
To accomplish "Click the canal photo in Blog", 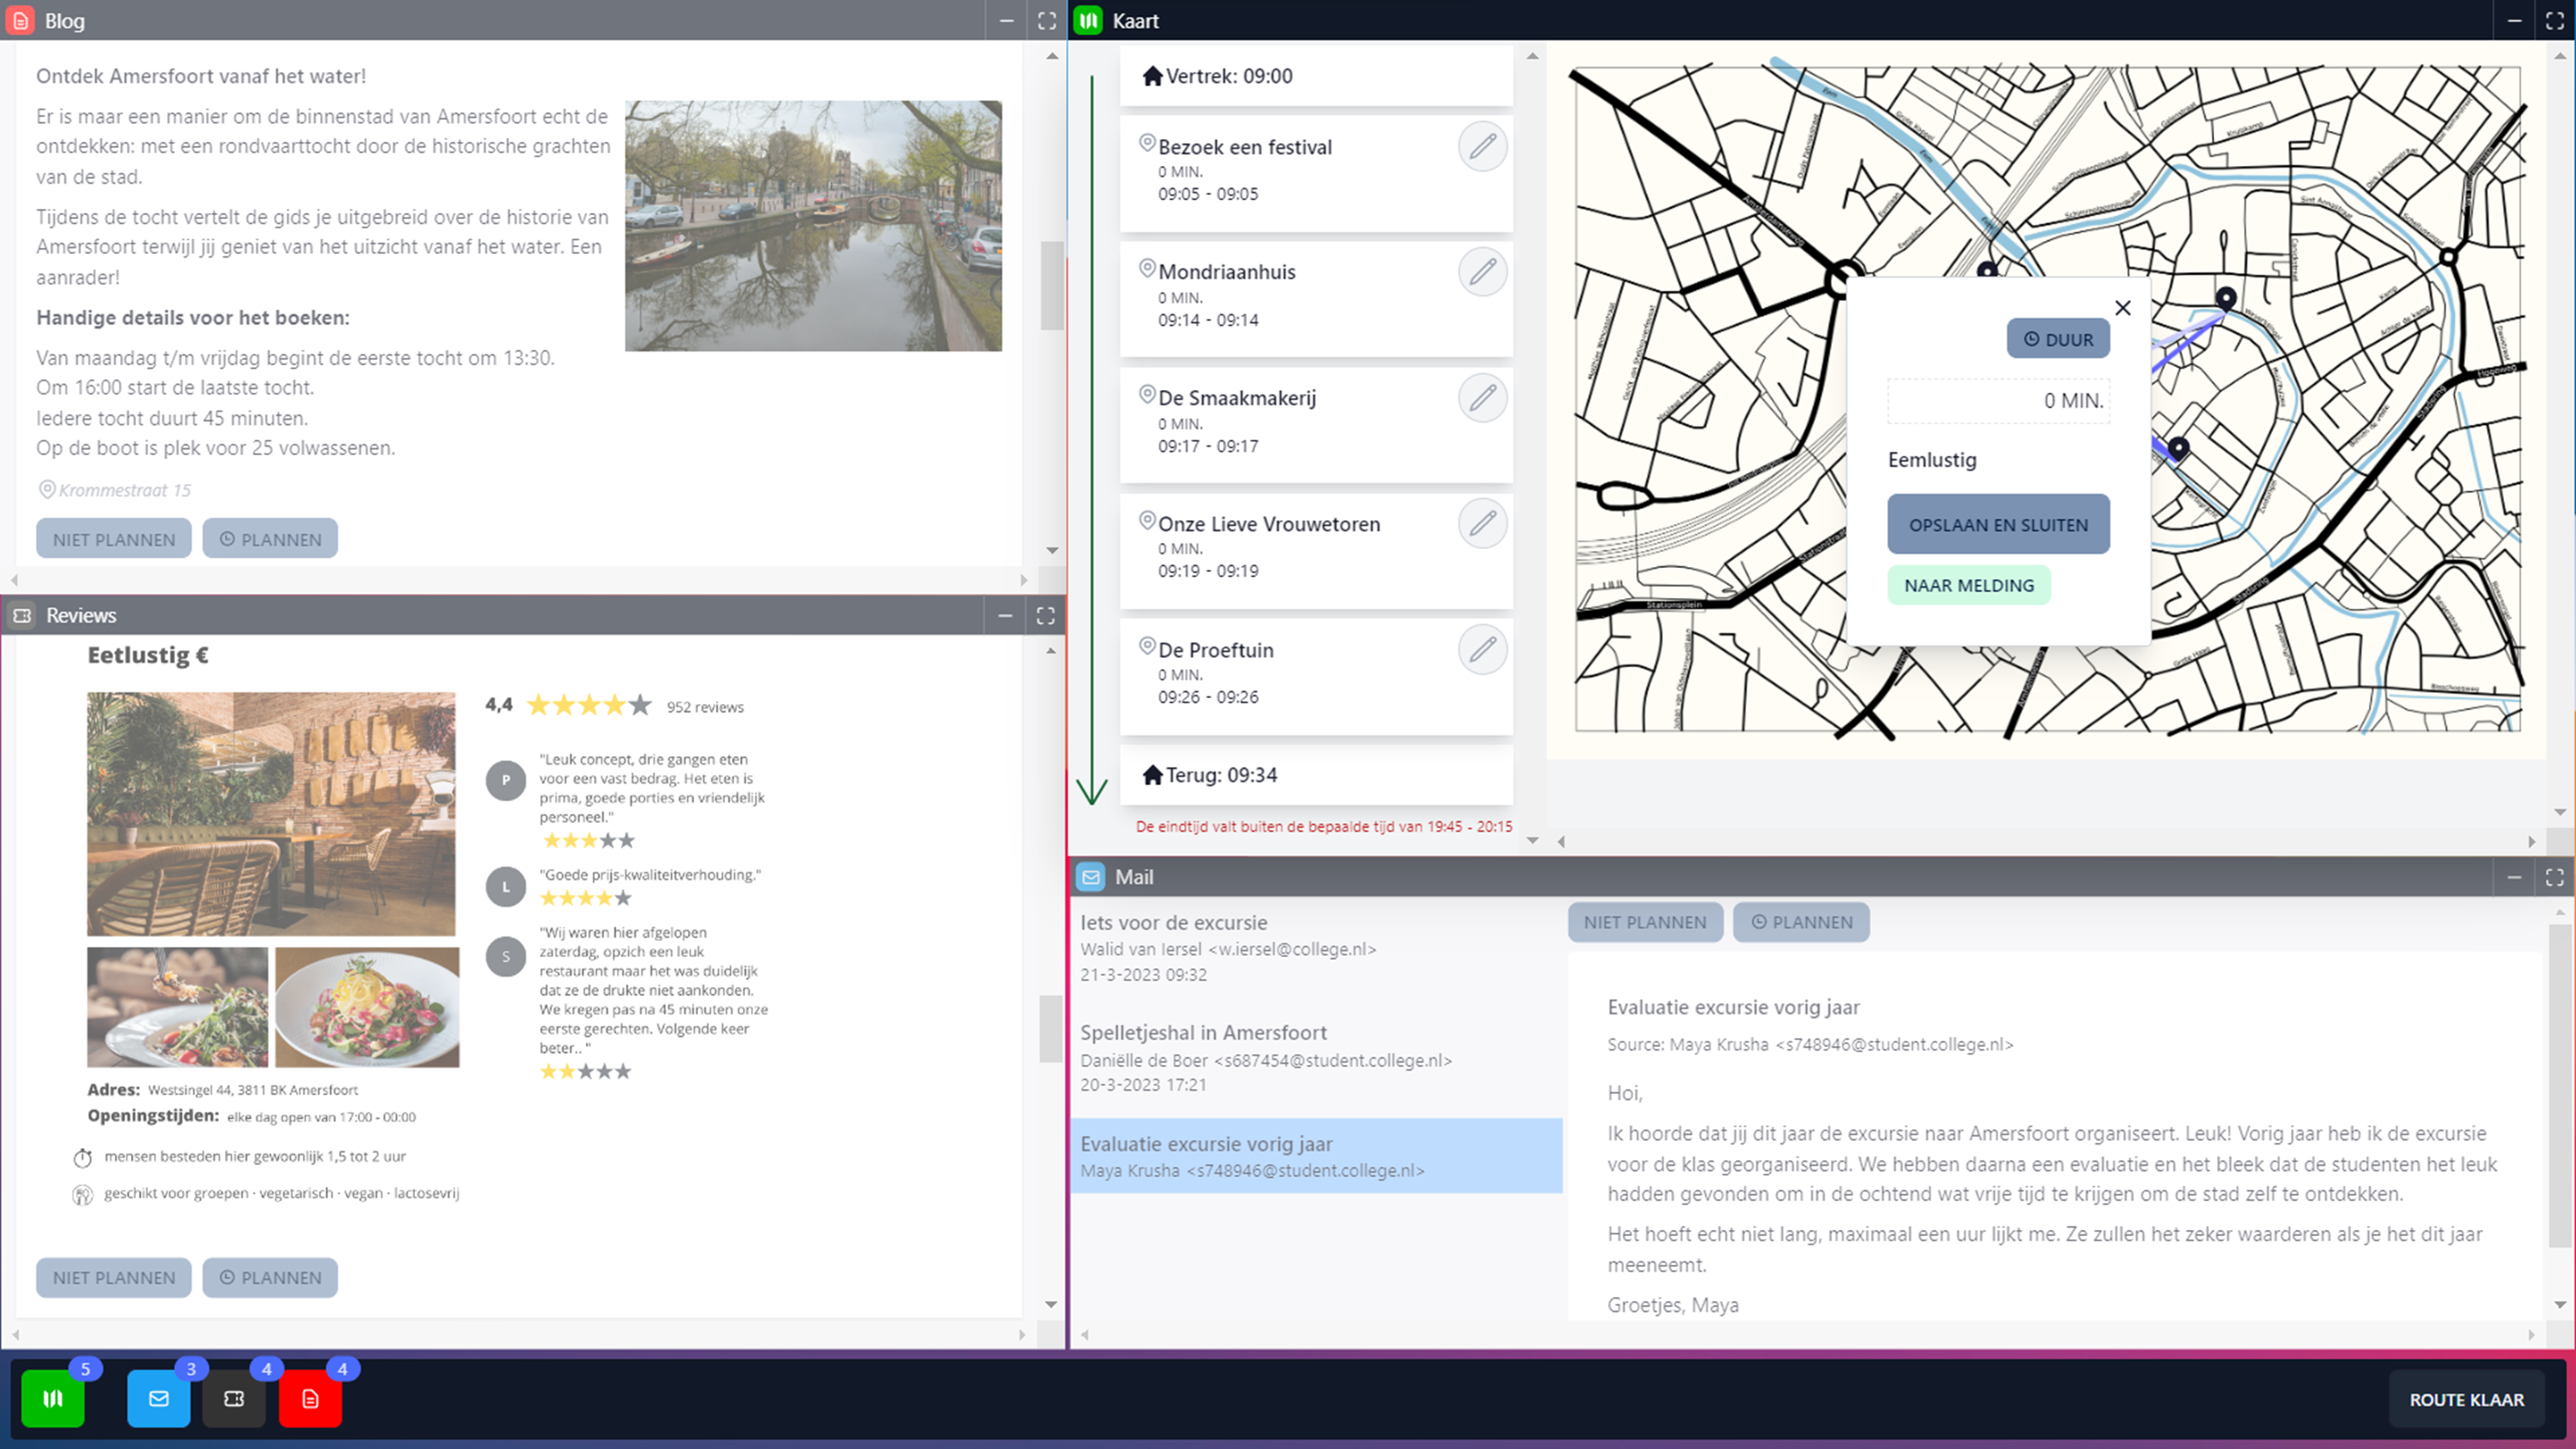I will click(813, 225).
